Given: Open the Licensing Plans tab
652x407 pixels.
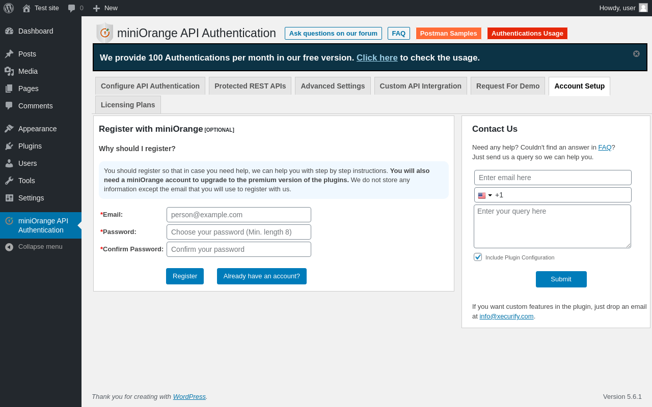Looking at the screenshot, I should 128,105.
